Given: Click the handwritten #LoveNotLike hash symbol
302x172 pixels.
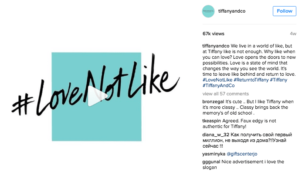Looking at the screenshot, I should [x=23, y=105].
